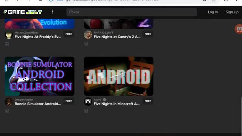The height and width of the screenshot is (136, 242).
Task: Open the Five Nights in Minecraft A... title
Action: 116,104
